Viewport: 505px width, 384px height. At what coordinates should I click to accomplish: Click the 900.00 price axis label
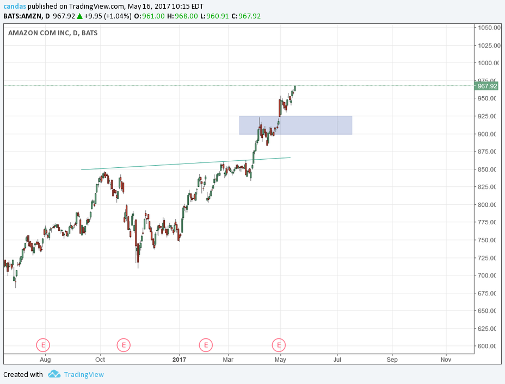point(487,134)
